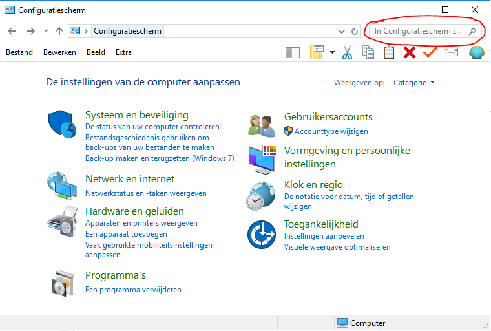Expand the Weergeven op Categorie dropdown

[x=414, y=83]
